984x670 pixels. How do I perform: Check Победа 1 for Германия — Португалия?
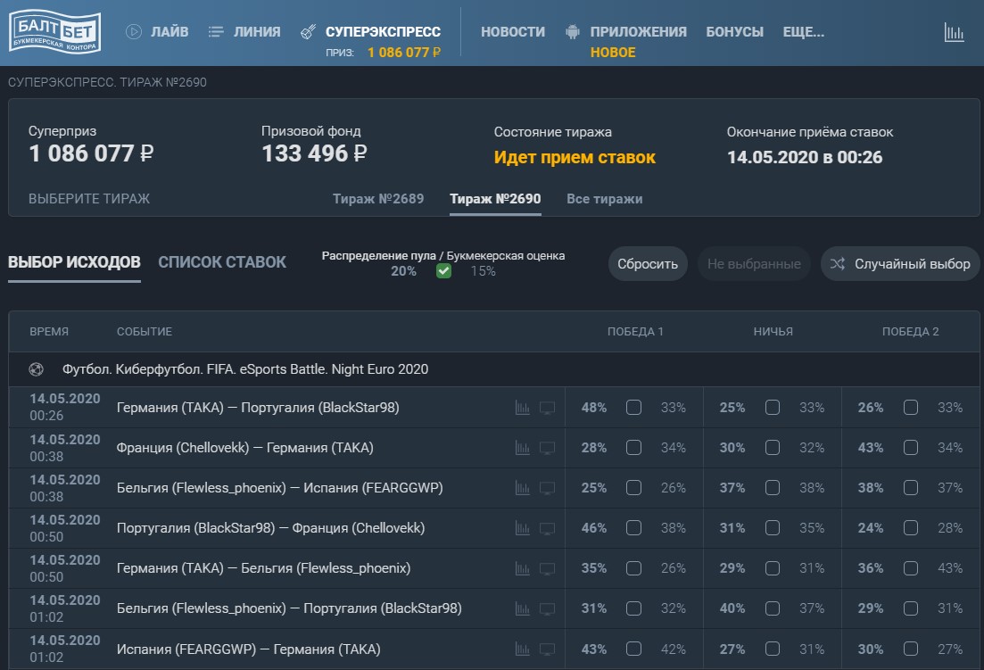tap(633, 408)
